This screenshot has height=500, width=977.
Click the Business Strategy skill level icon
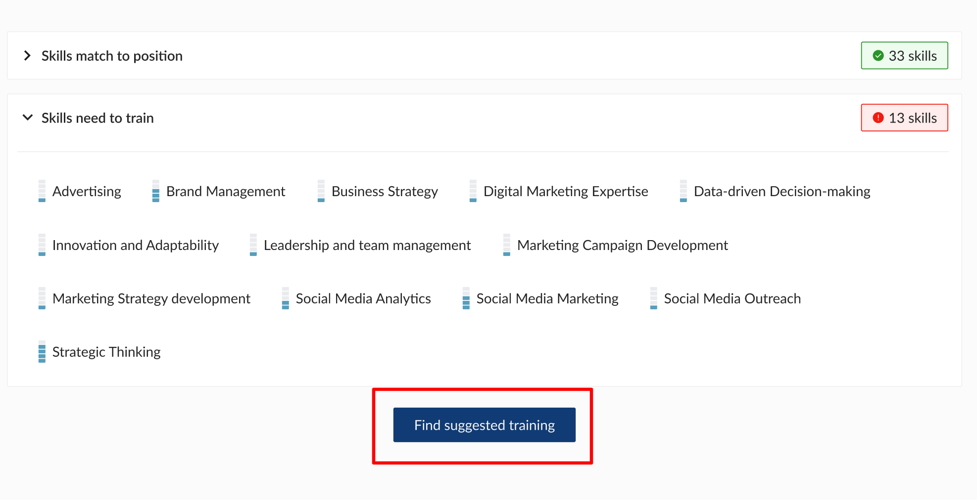pos(321,191)
